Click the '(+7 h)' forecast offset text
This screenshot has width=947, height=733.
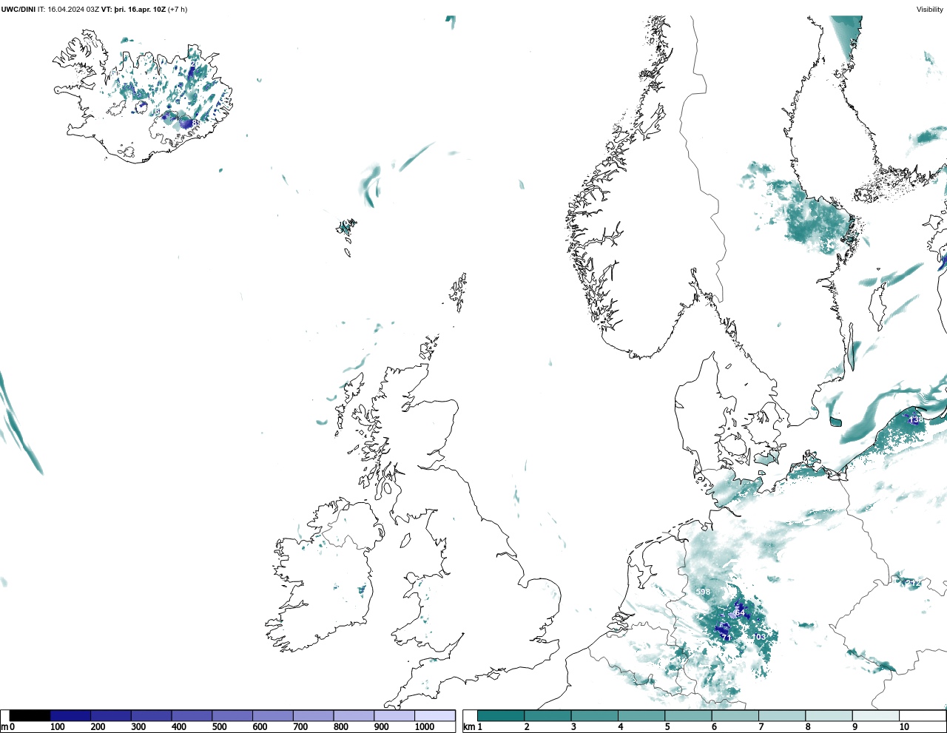click(x=178, y=10)
